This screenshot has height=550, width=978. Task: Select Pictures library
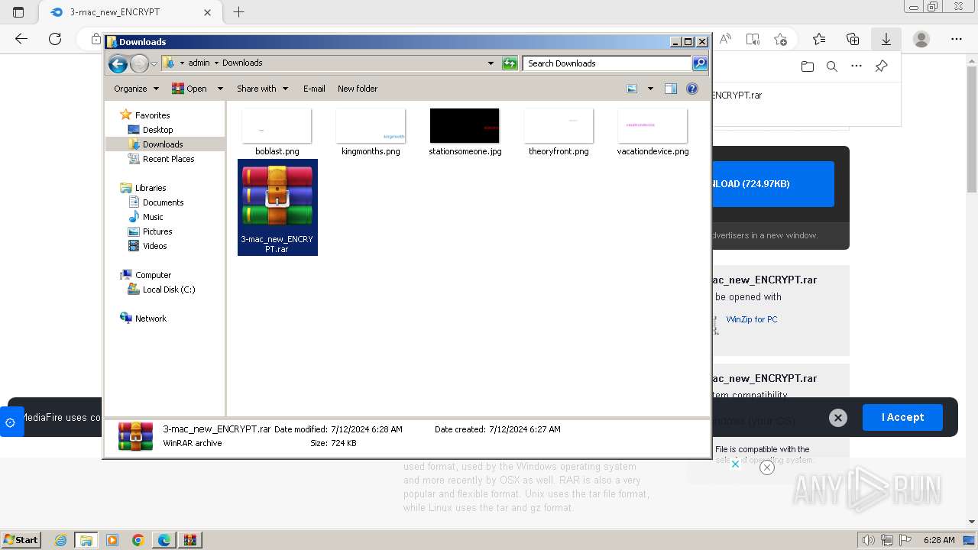tap(150, 231)
